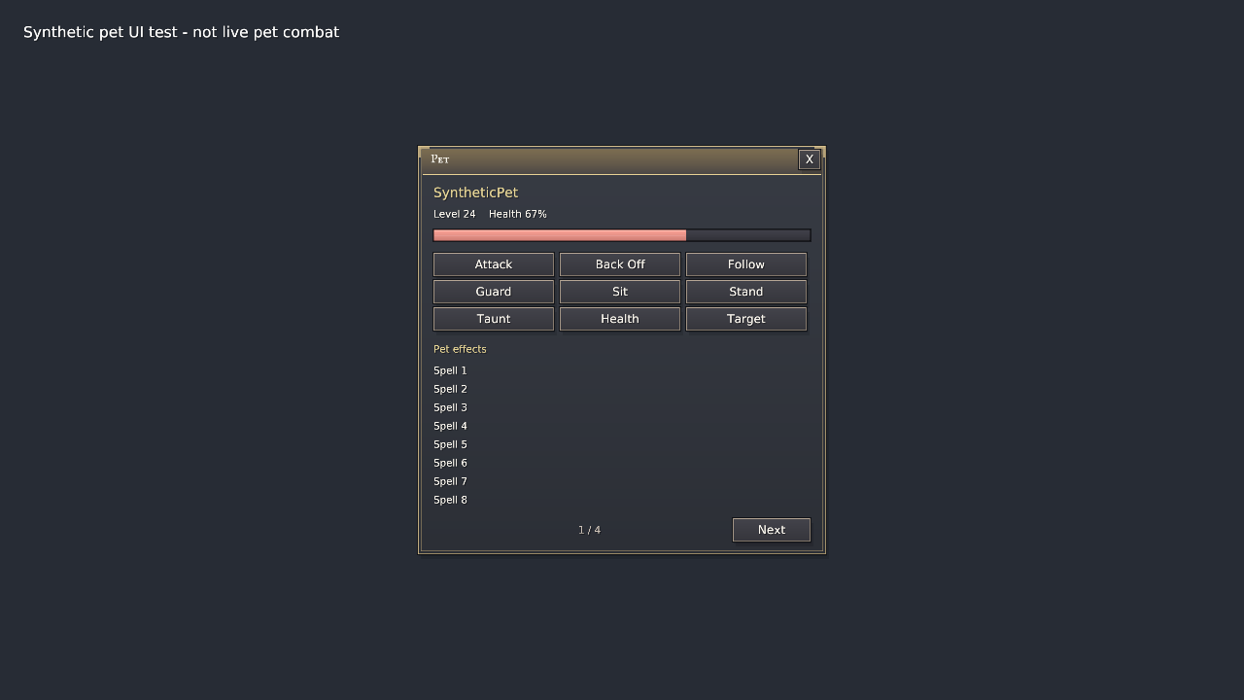Screen dimensions: 1244x700
Task: Click the pet health bar
Action: (622, 235)
